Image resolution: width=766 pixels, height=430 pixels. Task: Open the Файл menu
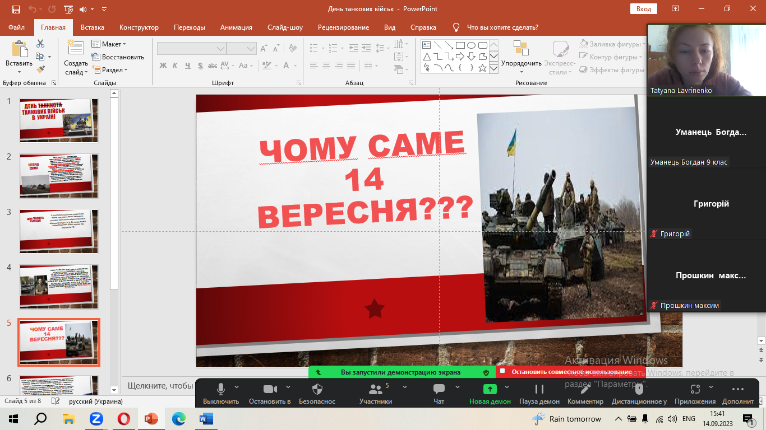(x=17, y=27)
